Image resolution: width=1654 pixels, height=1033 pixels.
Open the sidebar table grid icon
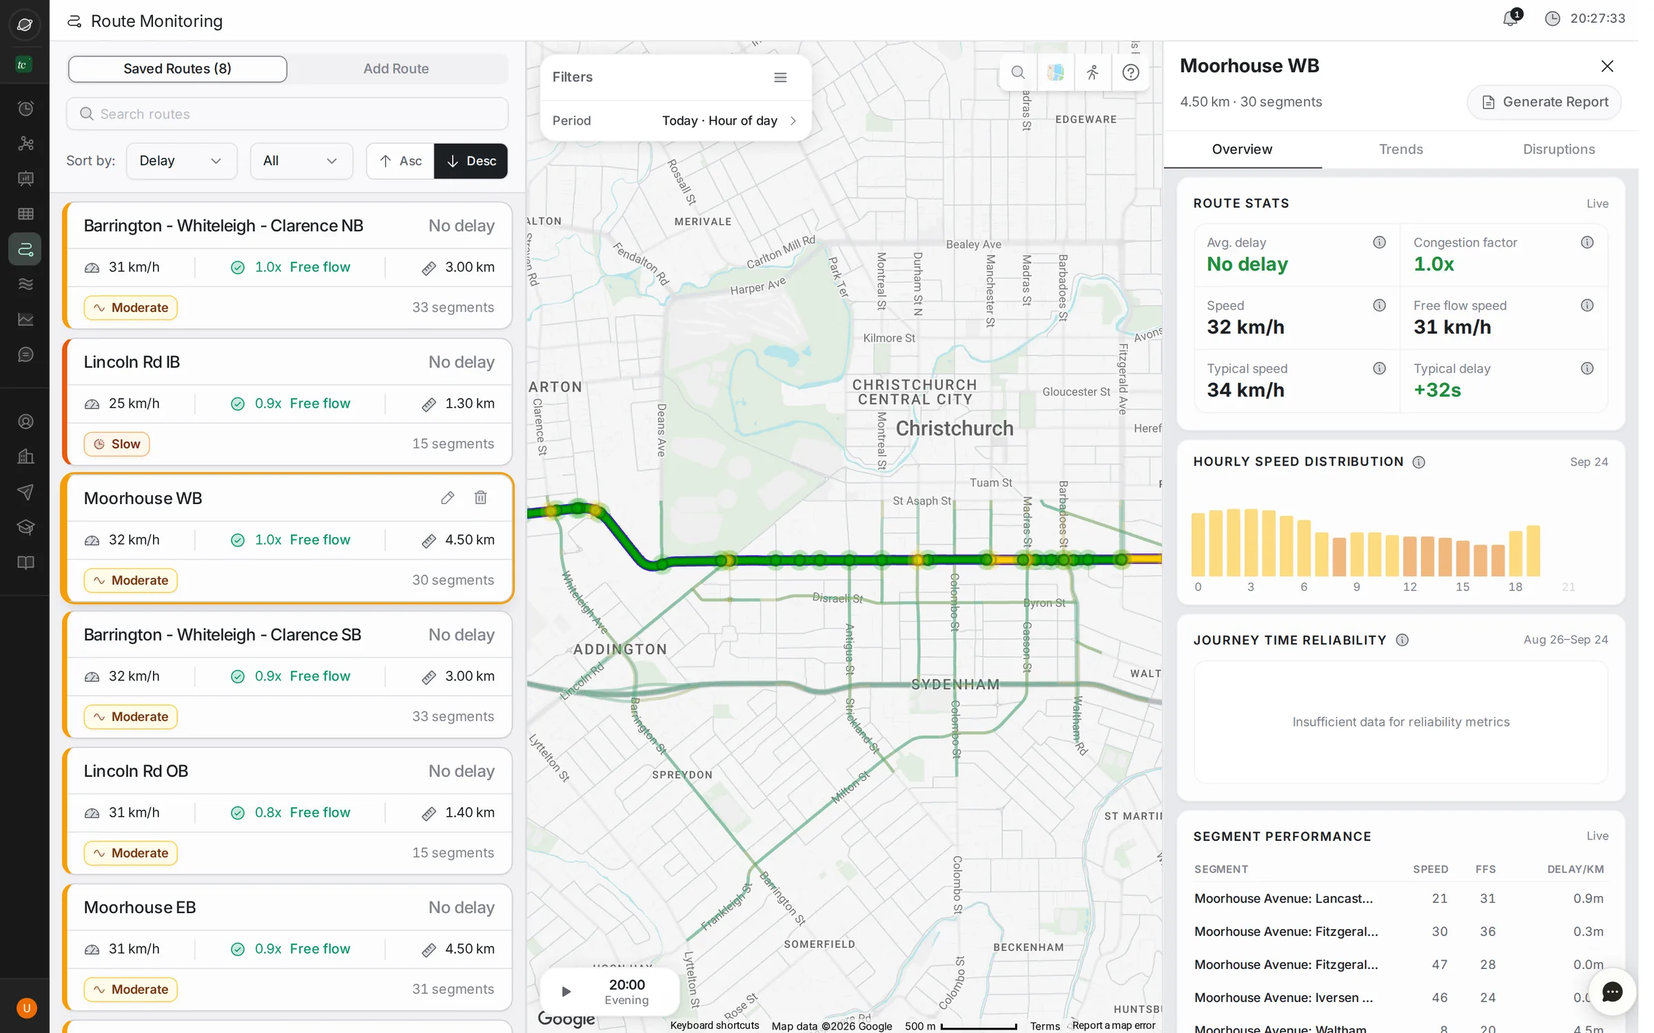click(25, 213)
